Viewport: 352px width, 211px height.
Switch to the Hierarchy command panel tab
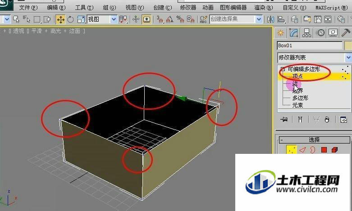click(x=306, y=33)
